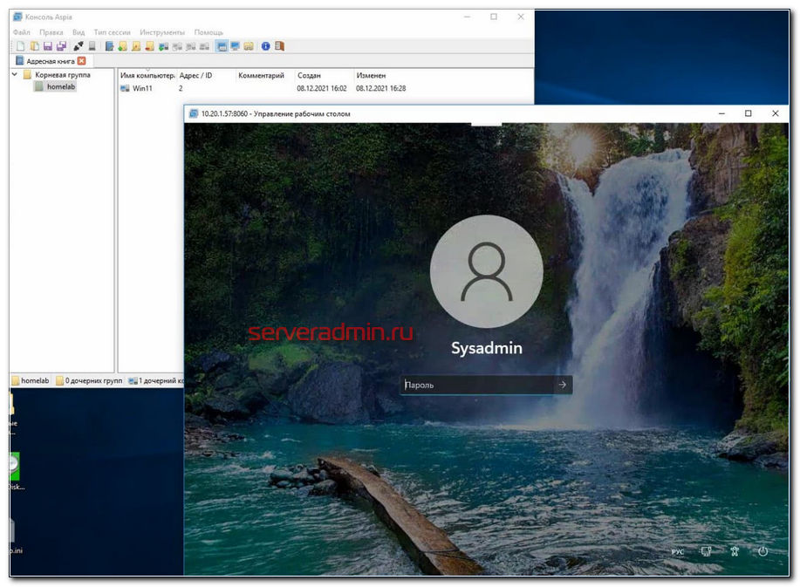
Task: Open the About info icon in toolbar
Action: (266, 46)
